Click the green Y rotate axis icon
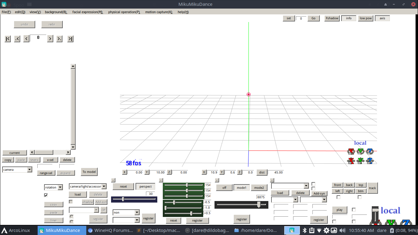This screenshot has height=235, width=418. [x=360, y=151]
